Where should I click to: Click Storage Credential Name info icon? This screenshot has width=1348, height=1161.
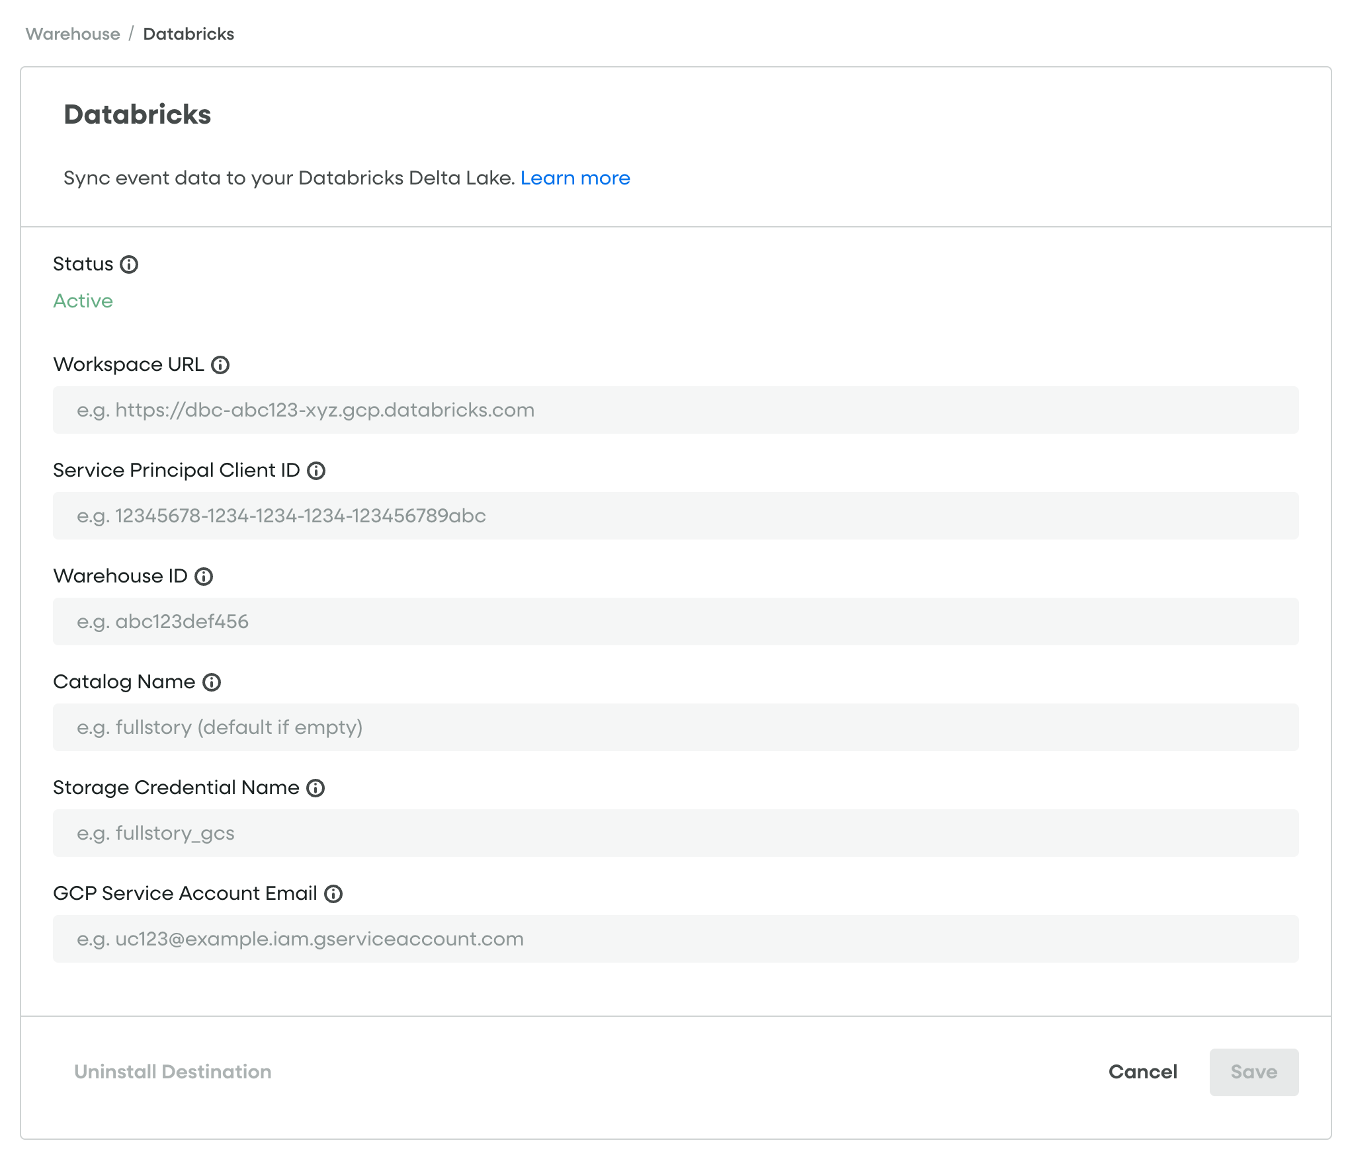316,788
